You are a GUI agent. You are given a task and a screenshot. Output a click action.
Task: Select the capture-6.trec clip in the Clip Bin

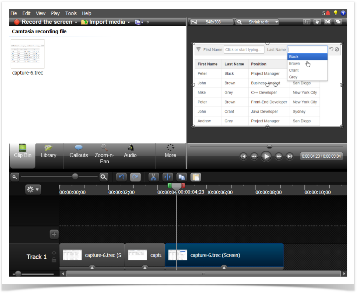click(27, 54)
